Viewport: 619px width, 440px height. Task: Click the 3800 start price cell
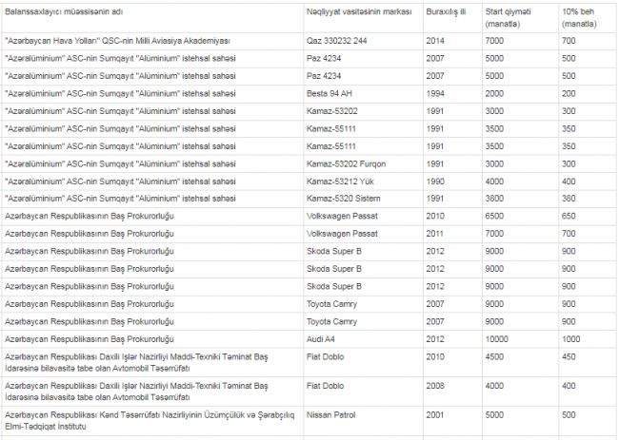495,199
